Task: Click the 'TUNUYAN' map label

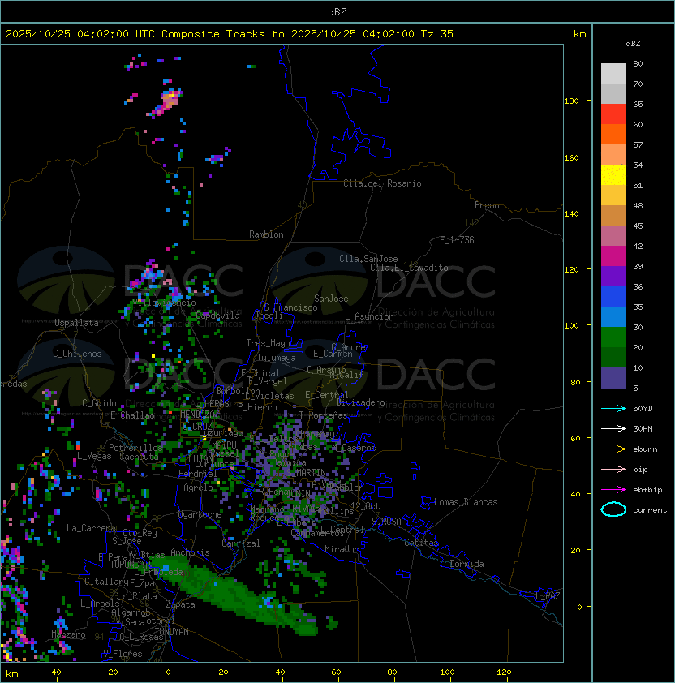Action: [172, 632]
